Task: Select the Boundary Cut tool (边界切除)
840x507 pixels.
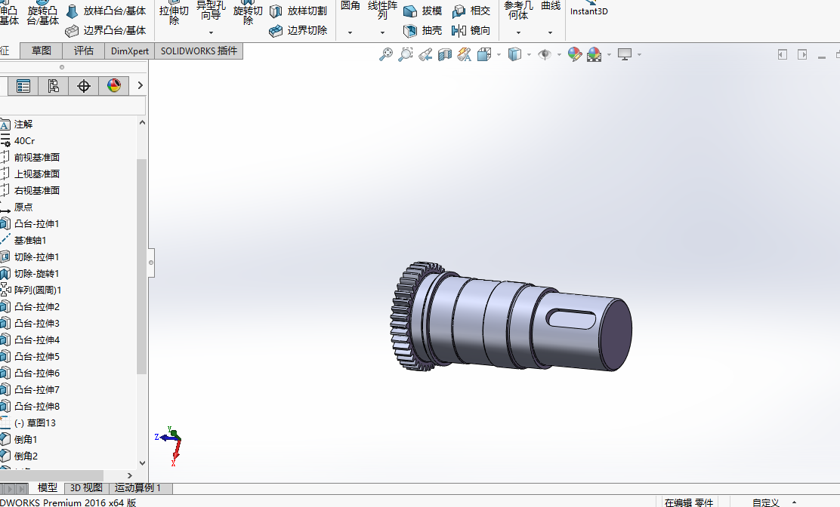Action: pos(298,30)
